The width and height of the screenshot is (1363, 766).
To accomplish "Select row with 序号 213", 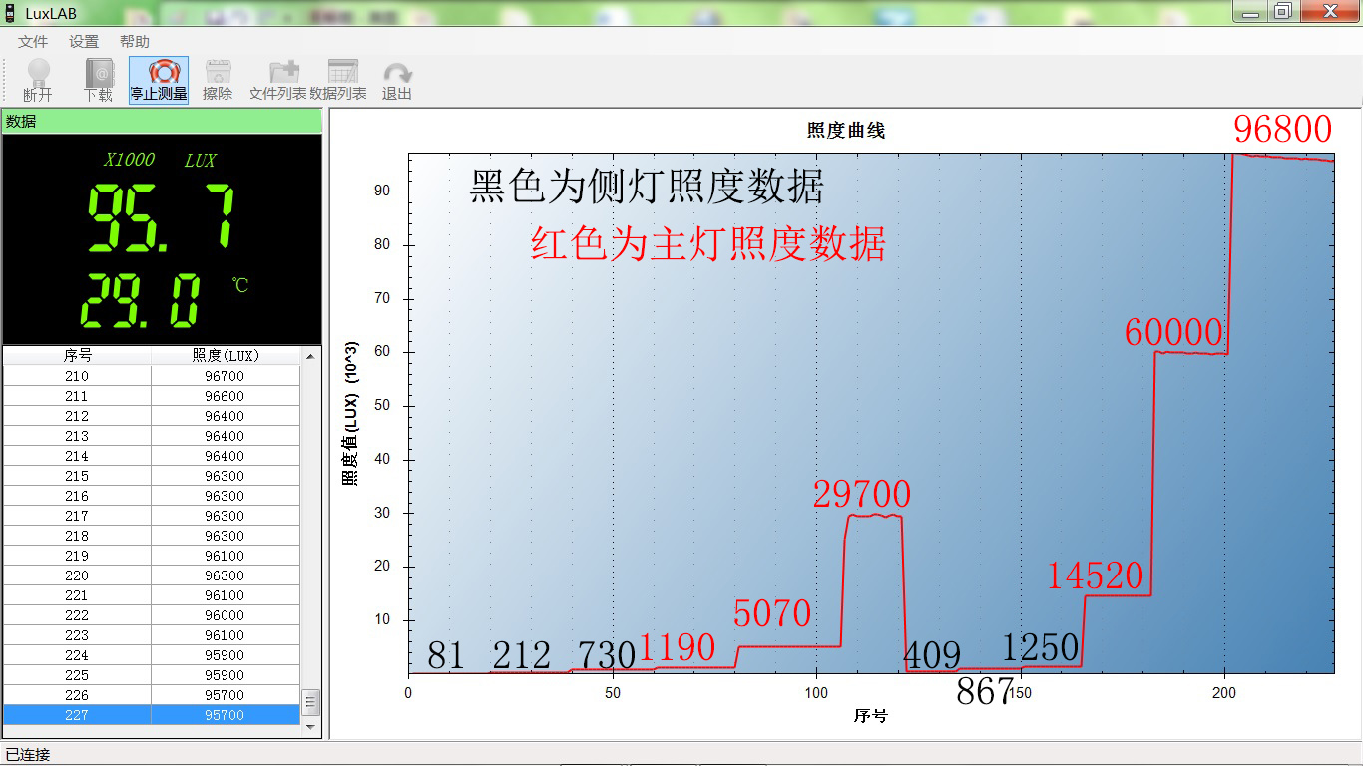I will point(152,436).
